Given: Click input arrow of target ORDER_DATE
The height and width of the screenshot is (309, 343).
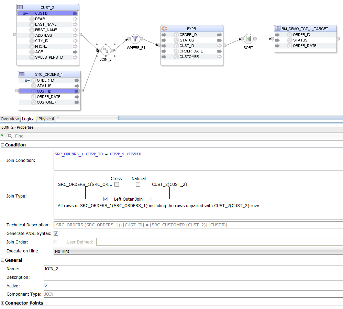Looking at the screenshot, I should pos(277,46).
